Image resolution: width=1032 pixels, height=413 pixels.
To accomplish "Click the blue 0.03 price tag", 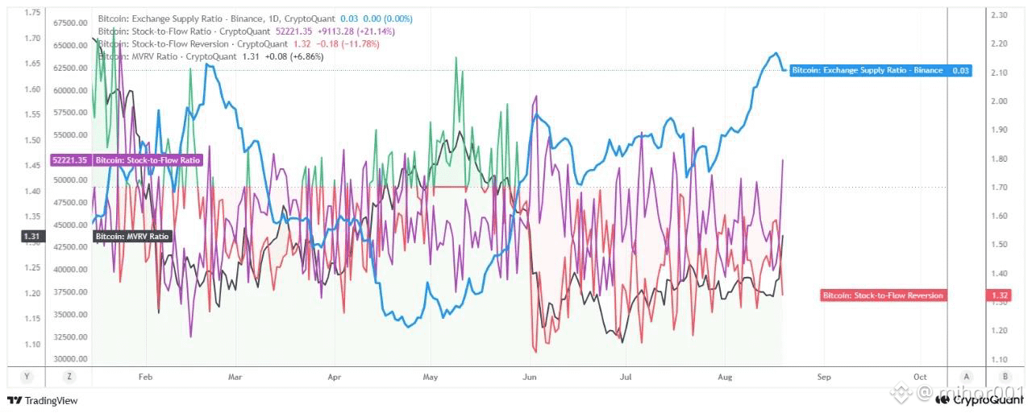I will (960, 71).
